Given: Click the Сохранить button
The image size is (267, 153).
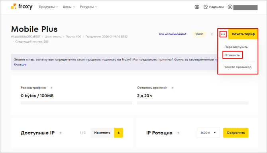Looking at the screenshot, I should click(236, 133).
